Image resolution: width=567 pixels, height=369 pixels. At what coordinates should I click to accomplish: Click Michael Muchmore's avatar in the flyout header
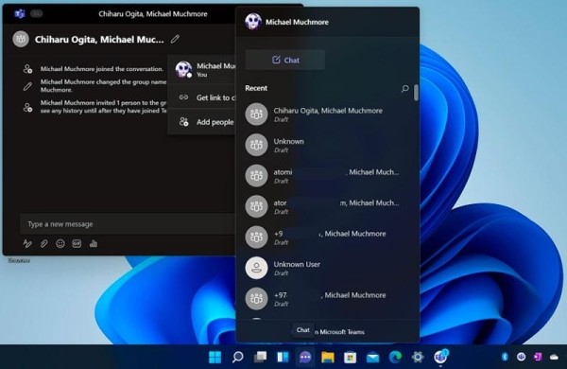(253, 22)
